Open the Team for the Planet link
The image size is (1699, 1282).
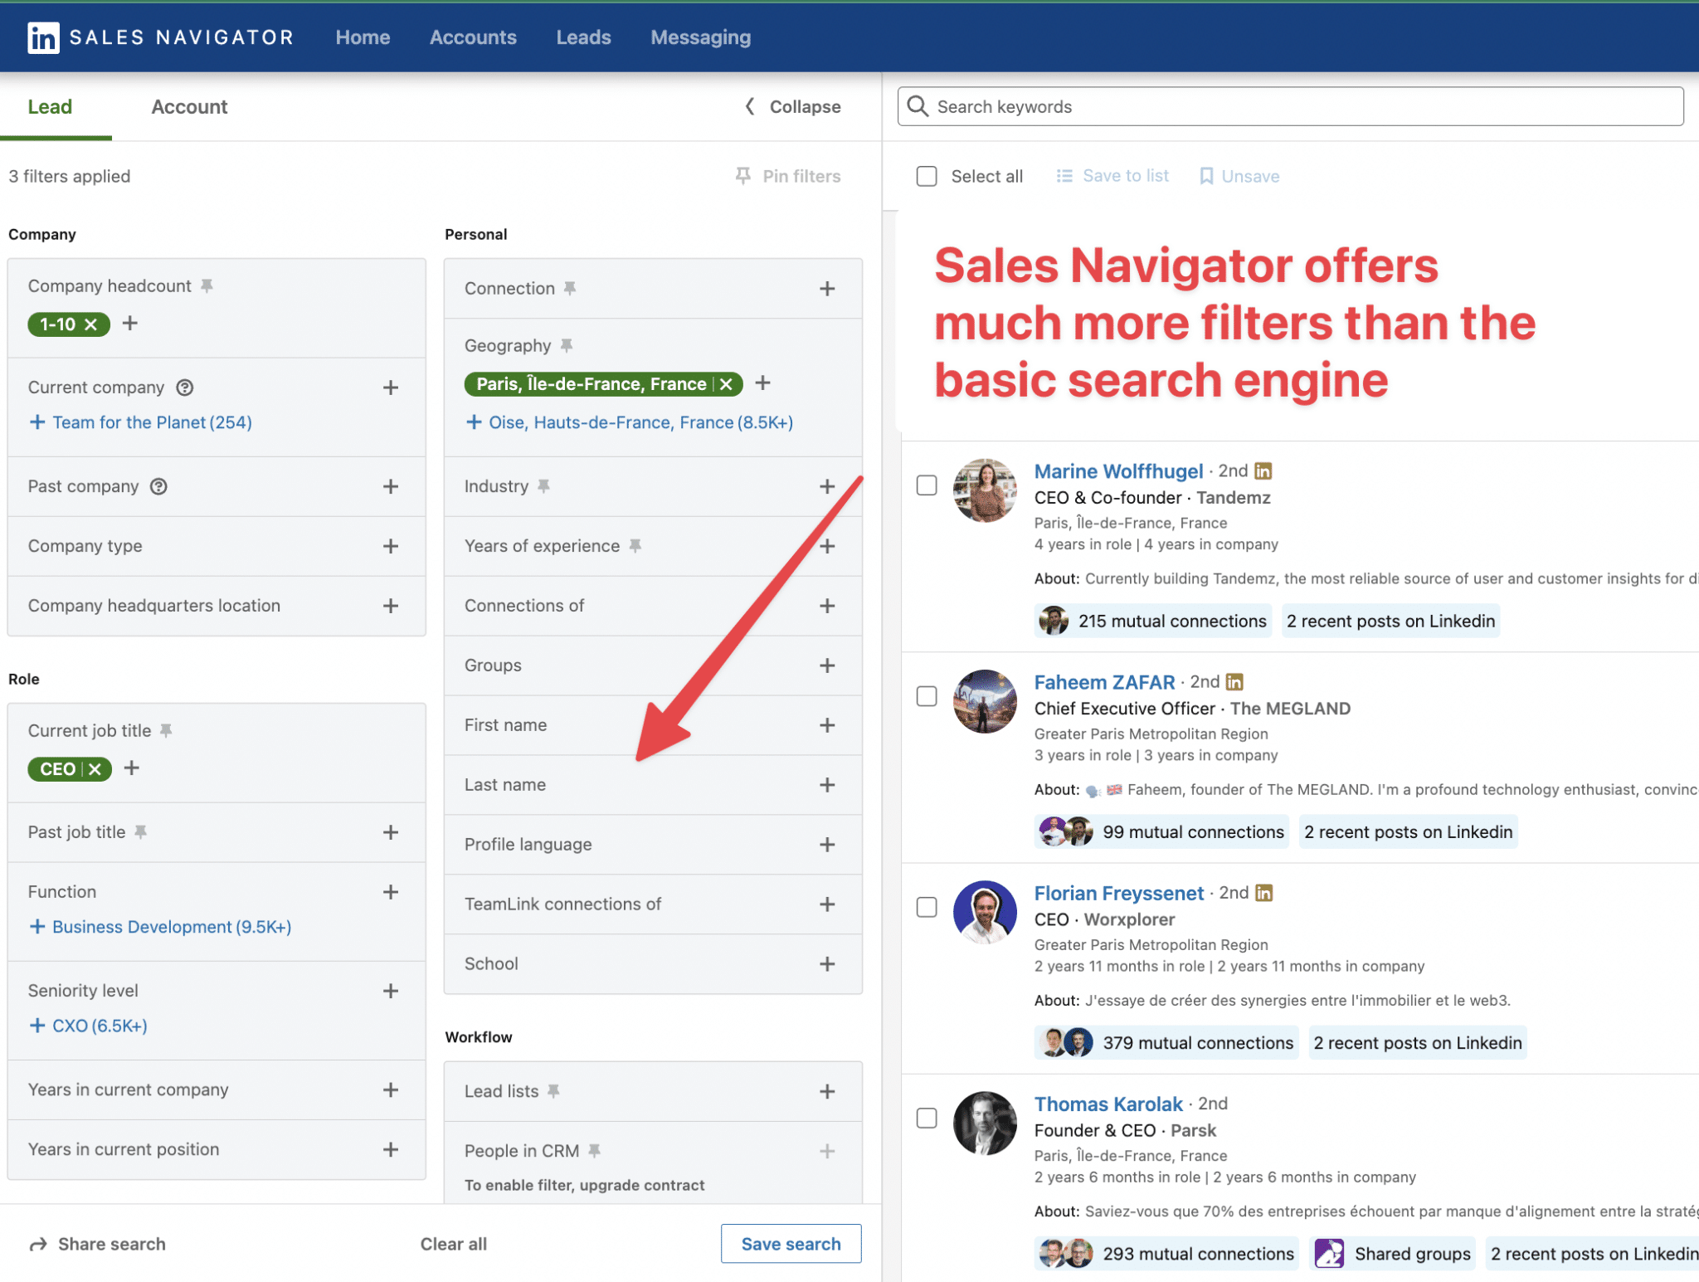pos(151,422)
